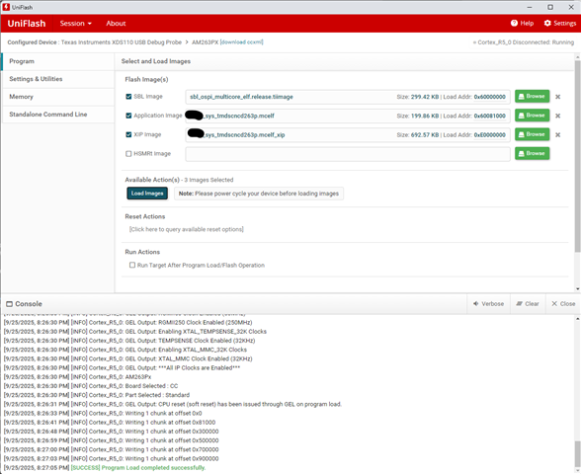
Task: Open Settings & Utilities sidebar tab
Action: (58, 79)
